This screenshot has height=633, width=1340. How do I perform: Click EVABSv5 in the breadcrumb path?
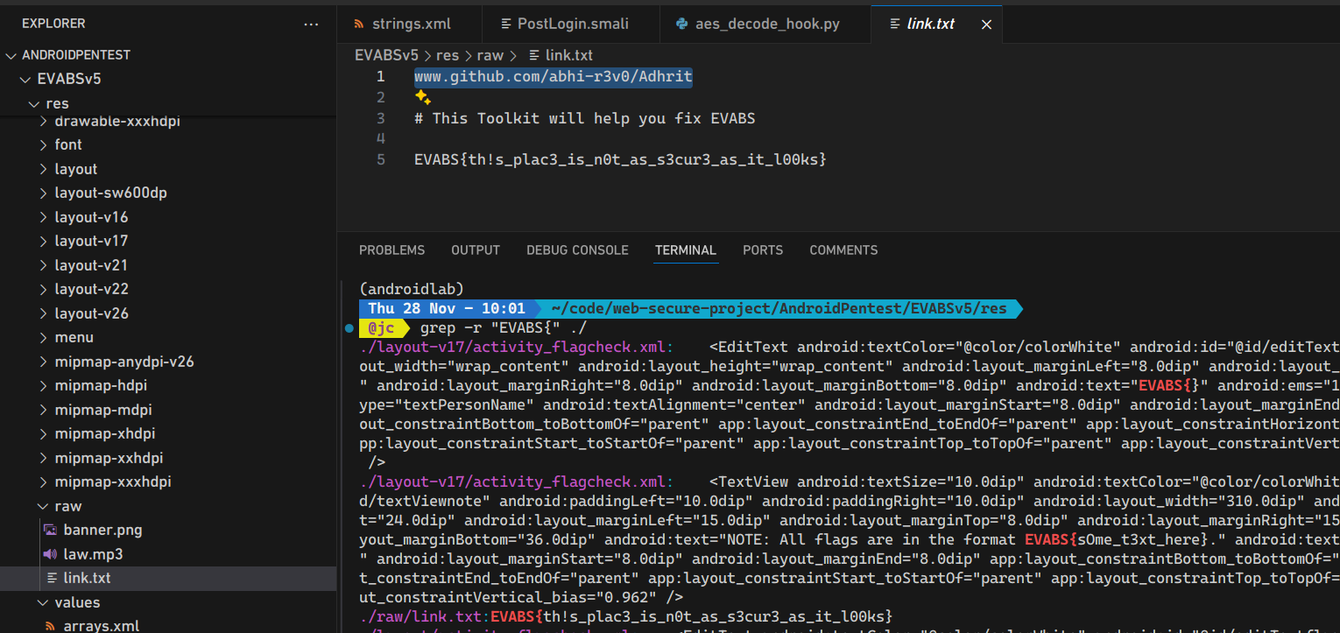pos(387,55)
